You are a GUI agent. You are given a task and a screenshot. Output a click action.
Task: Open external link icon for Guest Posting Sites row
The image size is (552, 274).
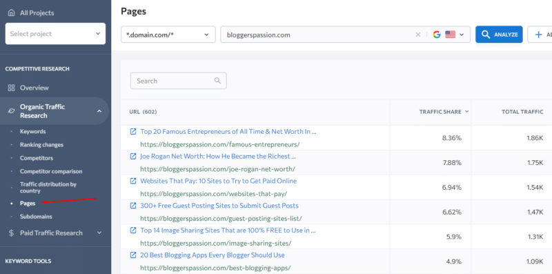pyautogui.click(x=133, y=205)
